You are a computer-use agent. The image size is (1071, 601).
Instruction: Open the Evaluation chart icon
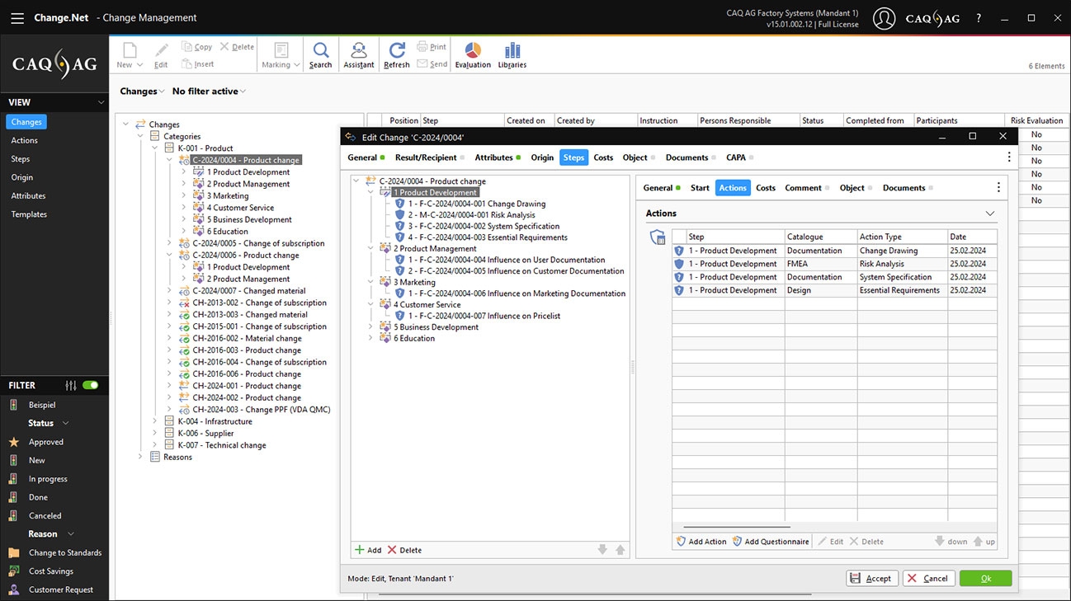(473, 54)
